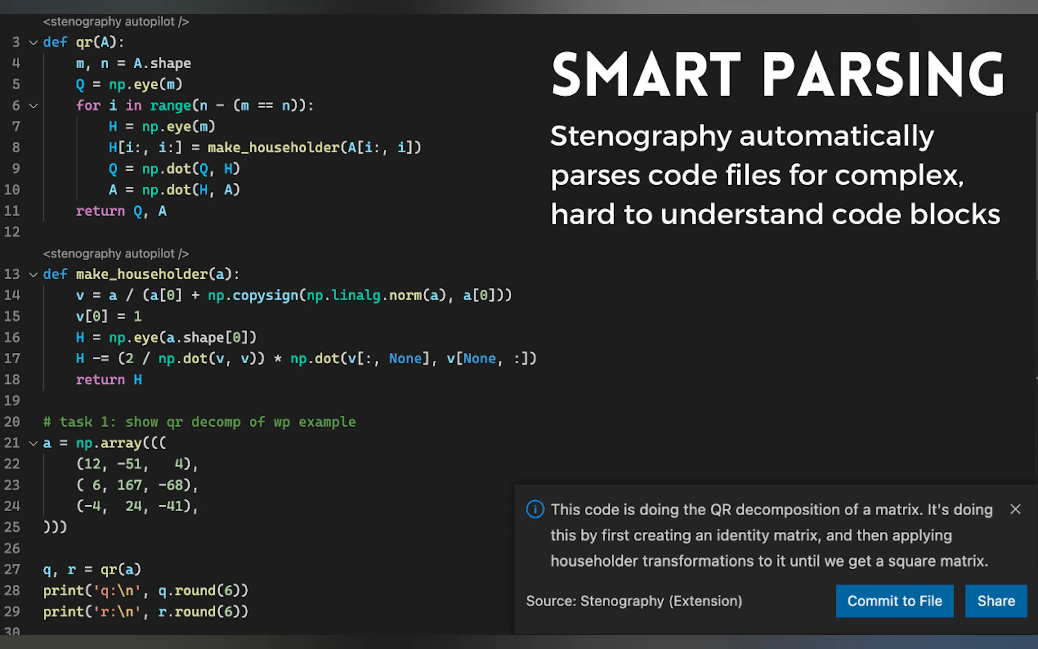Click the Share button
Screen dimensions: 1038x649
click(995, 601)
